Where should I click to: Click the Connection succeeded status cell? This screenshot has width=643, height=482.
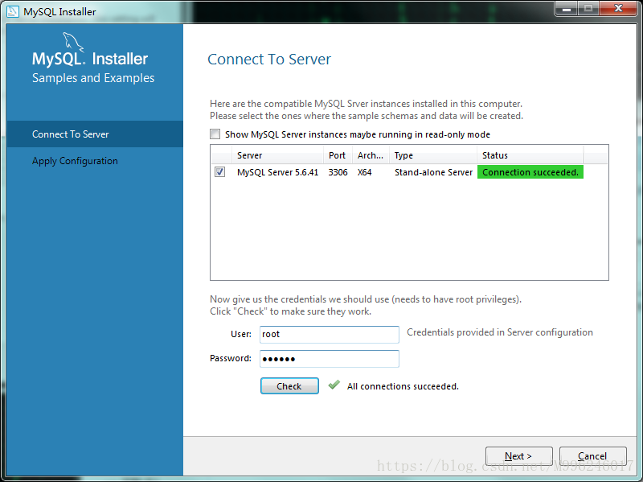click(530, 172)
